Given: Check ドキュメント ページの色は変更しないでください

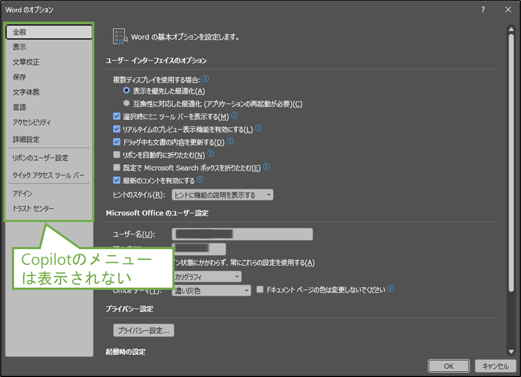Looking at the screenshot, I should [260, 290].
